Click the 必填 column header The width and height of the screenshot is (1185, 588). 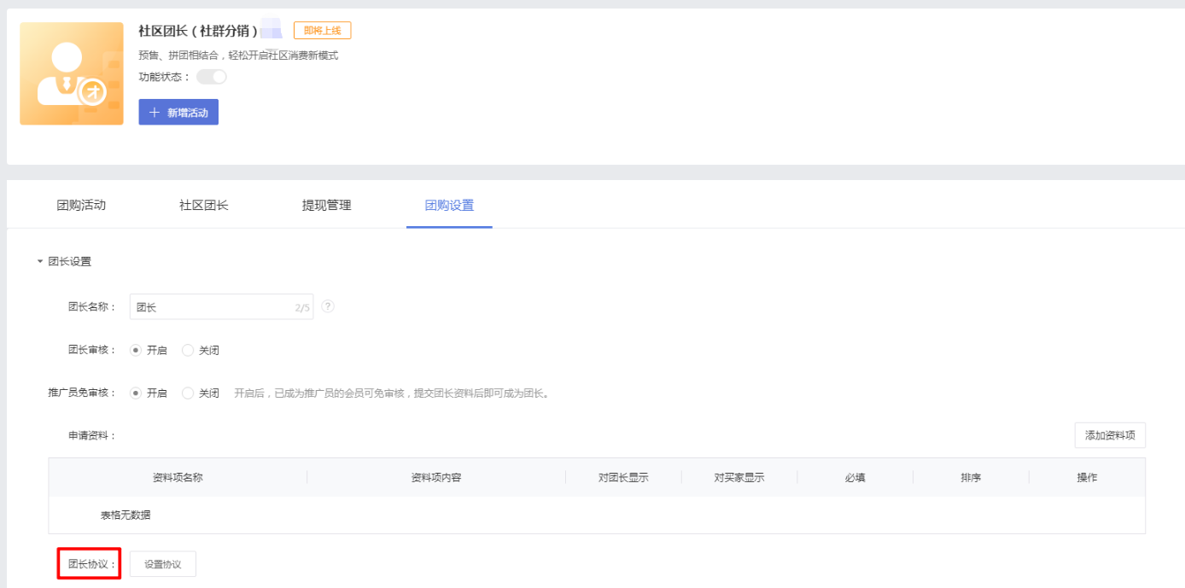coord(855,478)
